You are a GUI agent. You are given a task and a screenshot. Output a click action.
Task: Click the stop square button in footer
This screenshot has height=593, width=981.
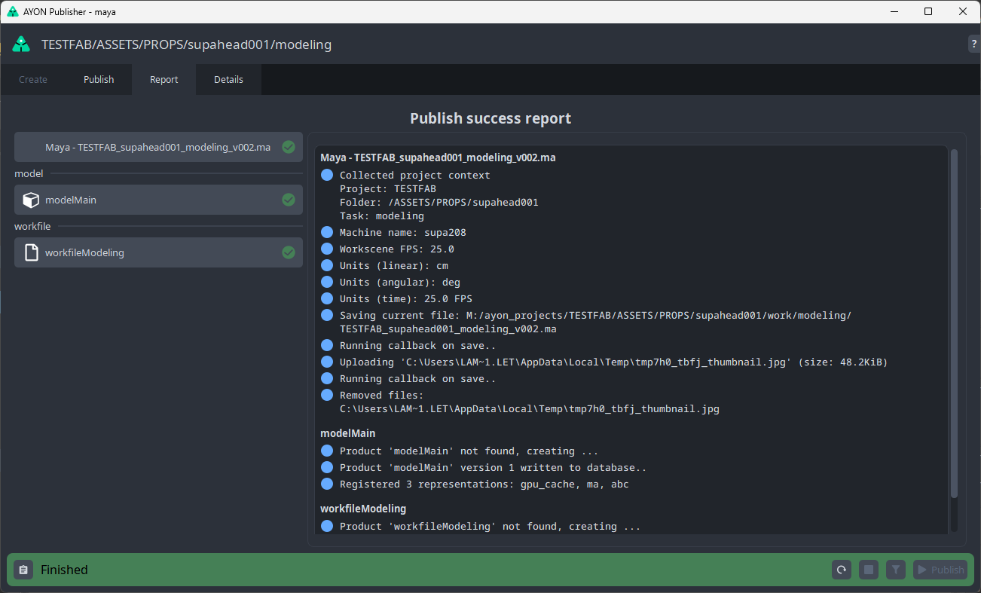pyautogui.click(x=869, y=570)
